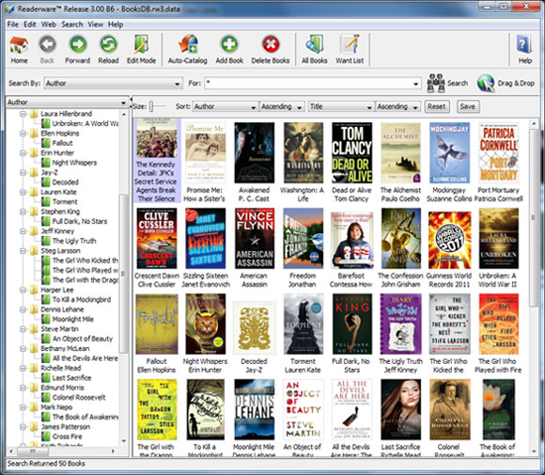This screenshot has width=545, height=475.
Task: Select the Port Mortuary book cover
Action: click(x=498, y=152)
